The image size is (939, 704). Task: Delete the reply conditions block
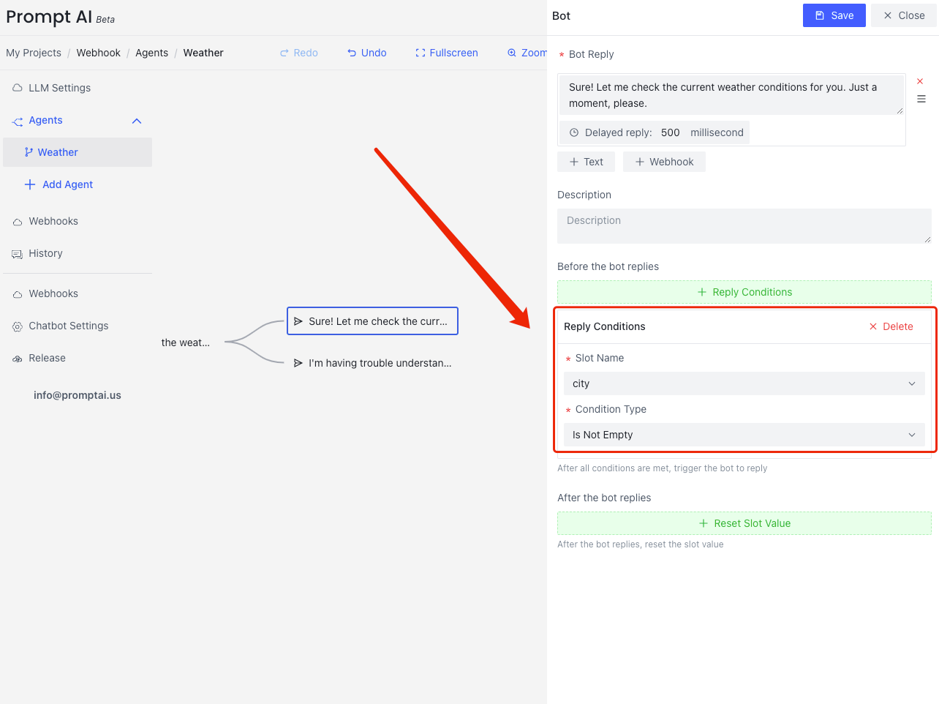pos(891,326)
